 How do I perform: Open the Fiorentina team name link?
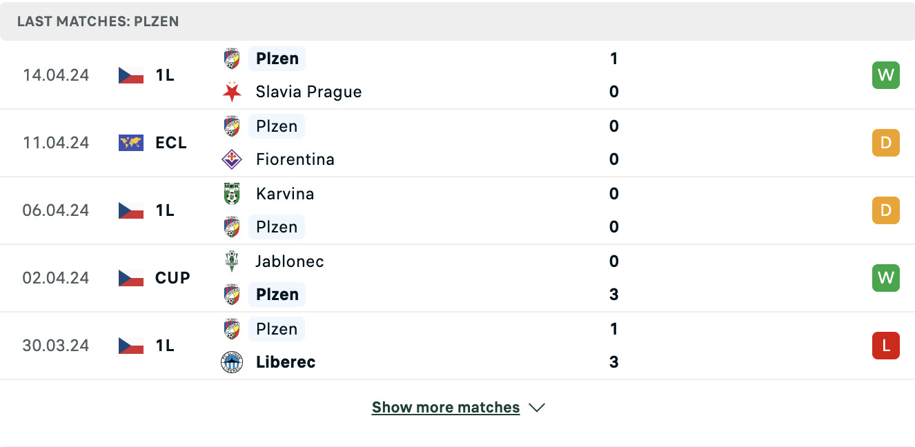point(295,159)
